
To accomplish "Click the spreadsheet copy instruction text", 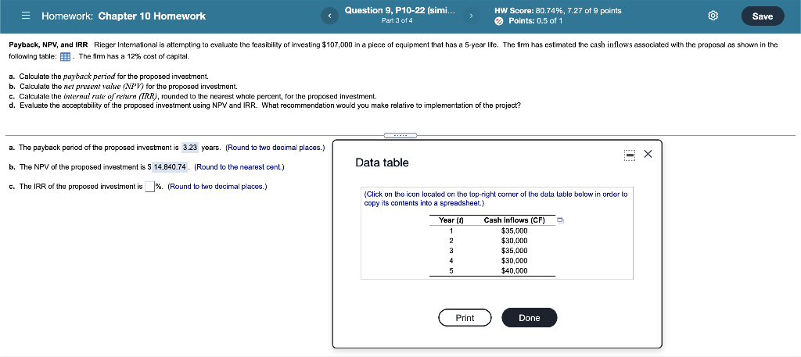I will (495, 198).
